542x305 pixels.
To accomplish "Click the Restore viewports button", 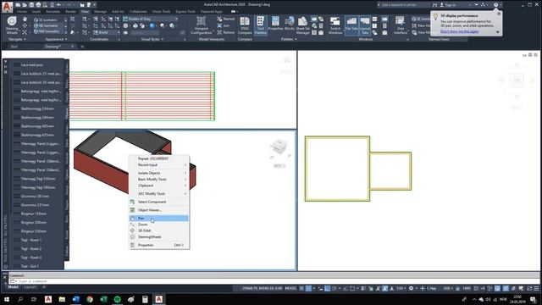I will [226, 32].
